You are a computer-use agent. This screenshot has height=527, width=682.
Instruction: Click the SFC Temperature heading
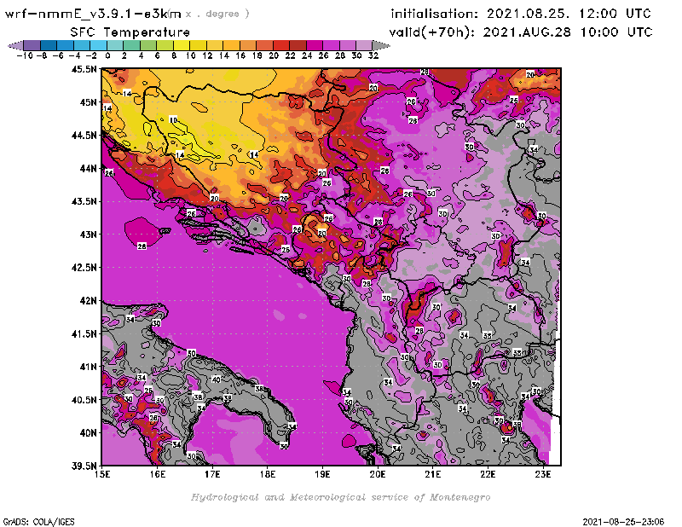coord(130,32)
